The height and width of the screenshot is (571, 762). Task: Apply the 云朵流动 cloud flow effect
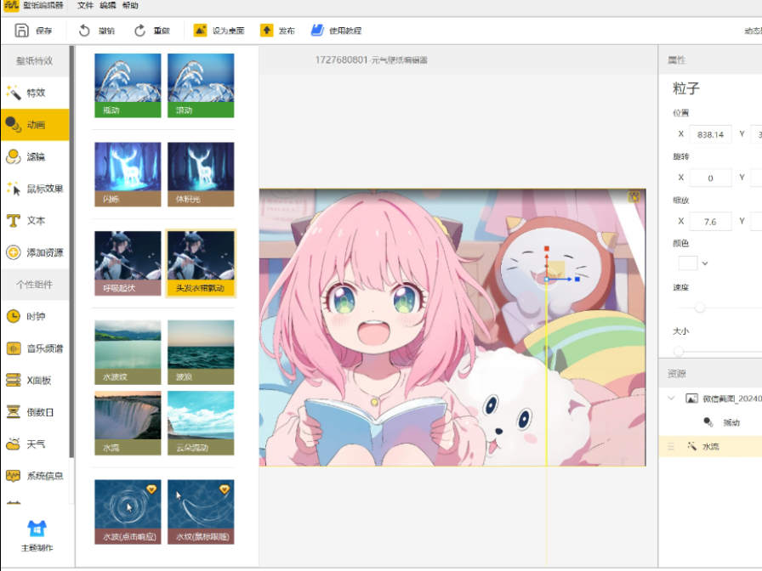coord(201,423)
